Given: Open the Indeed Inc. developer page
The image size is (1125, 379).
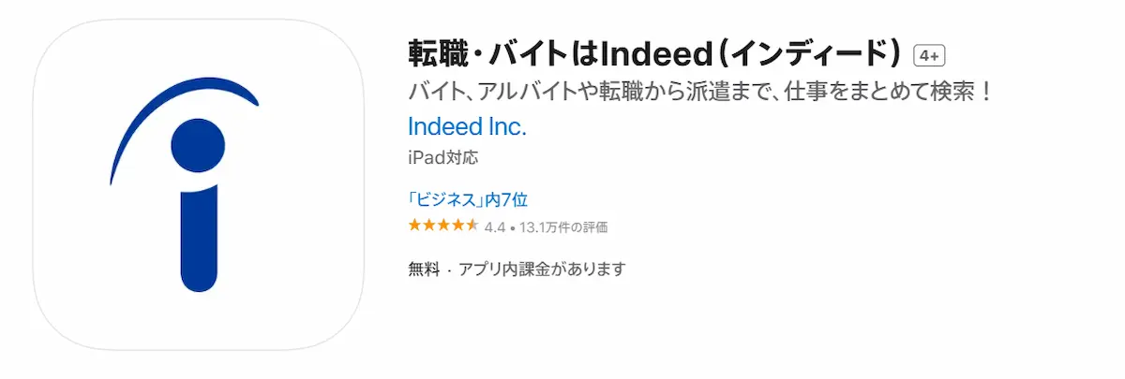Looking at the screenshot, I should click(x=467, y=126).
